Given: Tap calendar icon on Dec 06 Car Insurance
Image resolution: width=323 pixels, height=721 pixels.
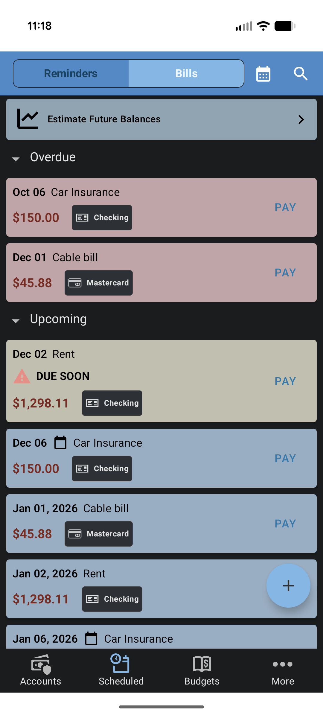Looking at the screenshot, I should pos(60,443).
